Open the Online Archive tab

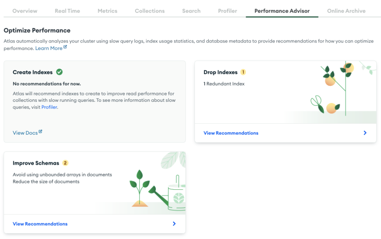click(x=346, y=11)
